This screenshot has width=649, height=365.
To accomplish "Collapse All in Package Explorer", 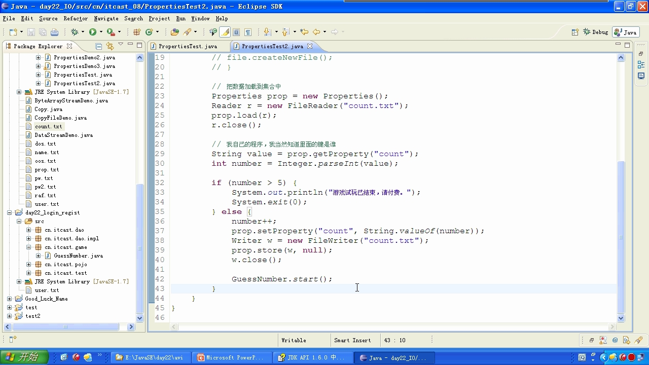I will [x=99, y=46].
